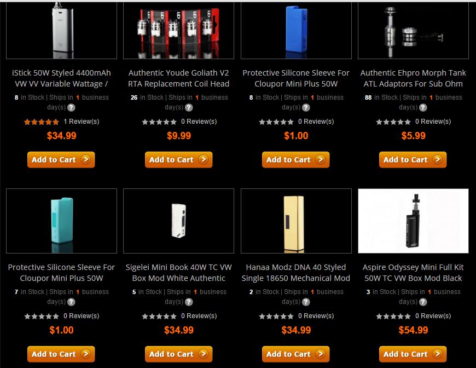Click shipping help icon under iStick 50W

[71, 107]
